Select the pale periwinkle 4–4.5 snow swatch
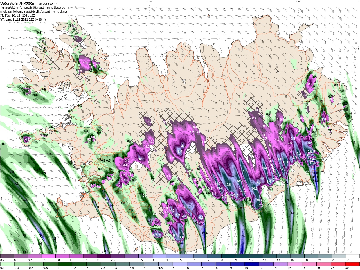 (159, 256)
